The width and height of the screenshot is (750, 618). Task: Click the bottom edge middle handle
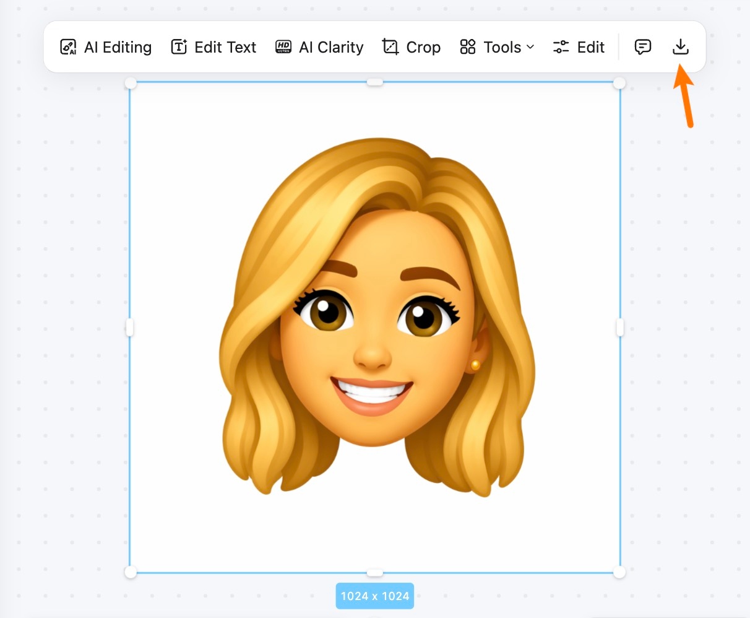375,573
